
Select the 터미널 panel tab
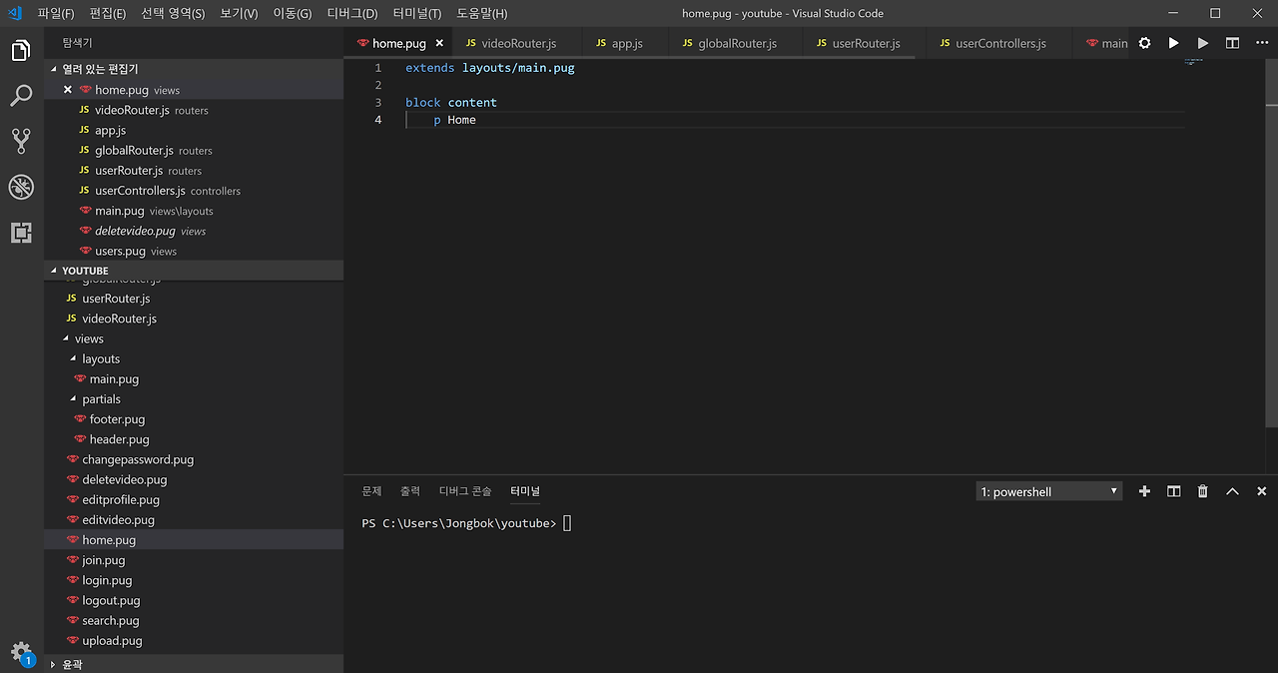click(525, 491)
